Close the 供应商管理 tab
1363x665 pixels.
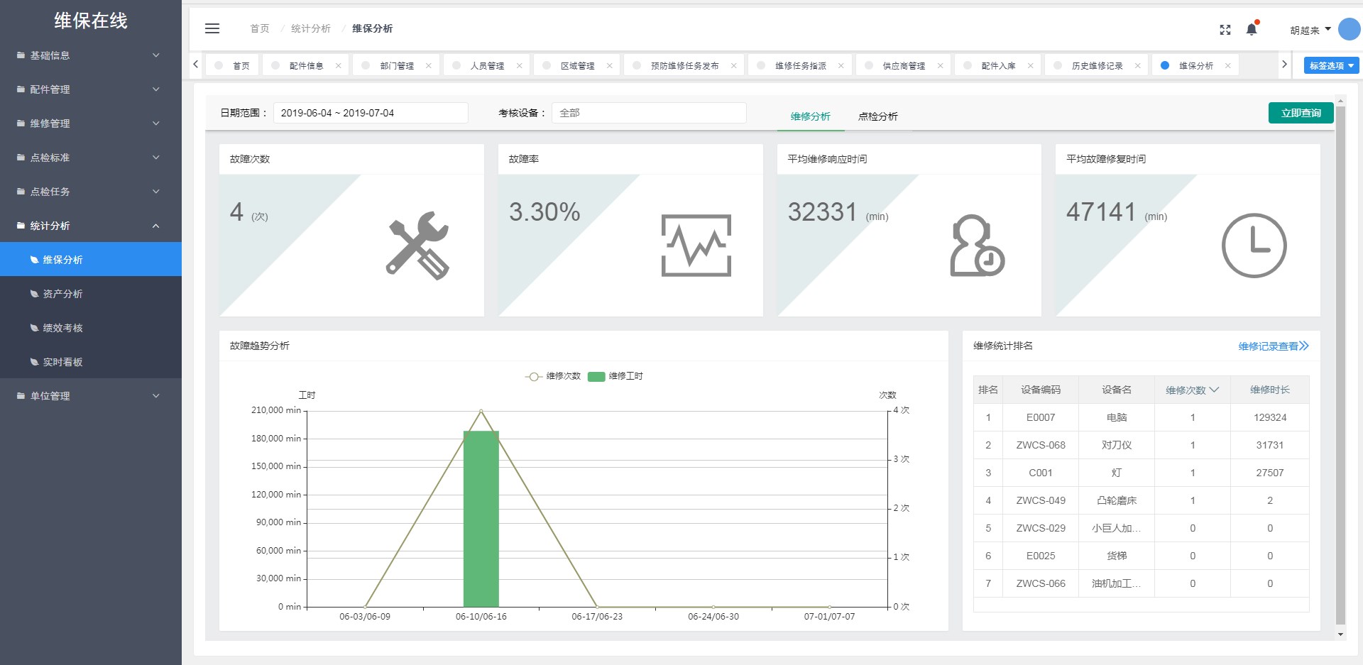[x=941, y=65]
